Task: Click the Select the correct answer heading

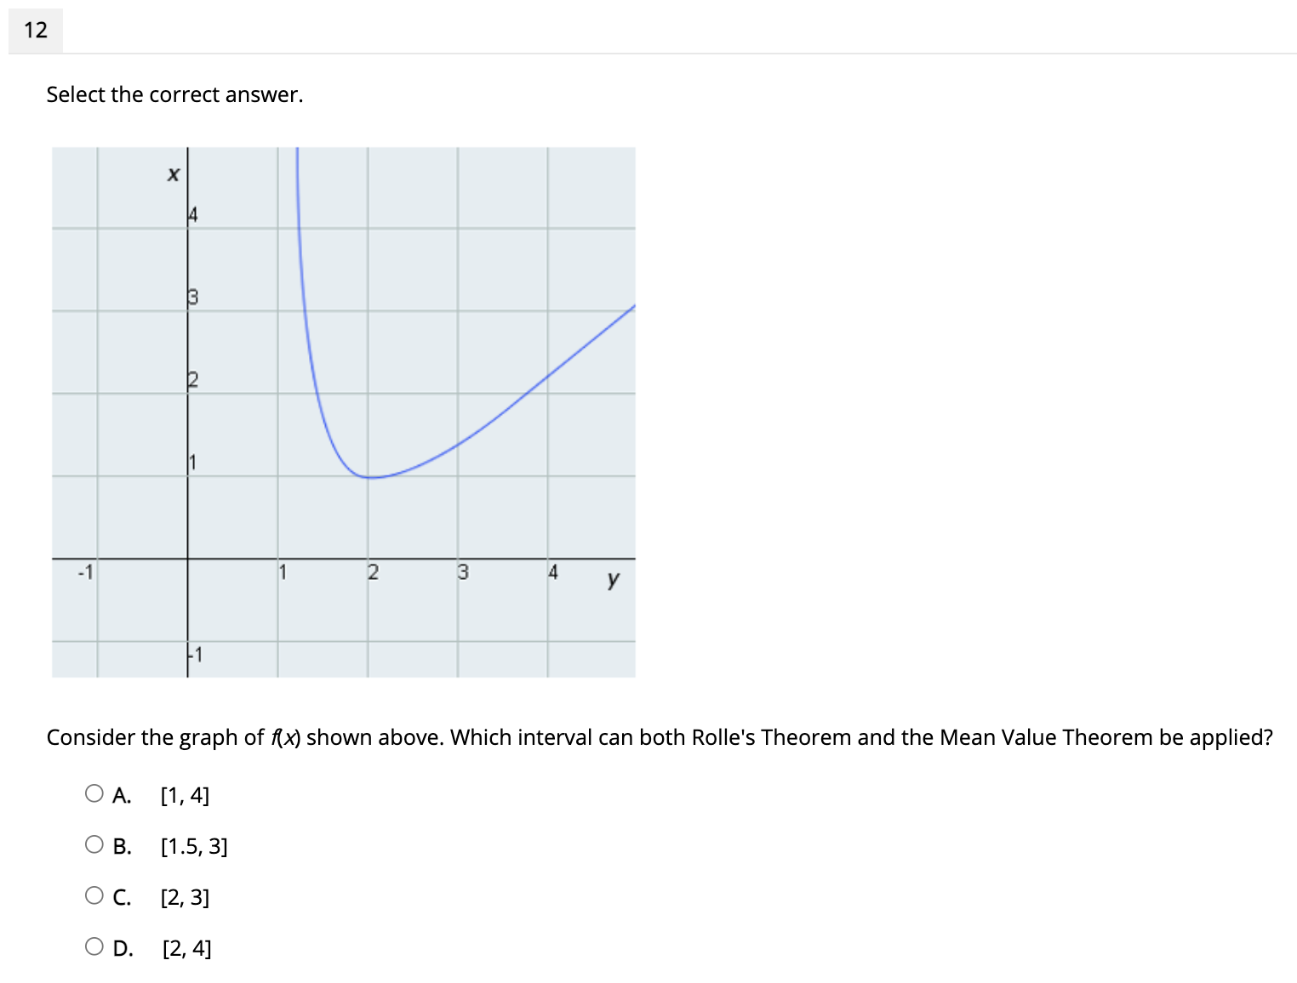Action: 174,94
